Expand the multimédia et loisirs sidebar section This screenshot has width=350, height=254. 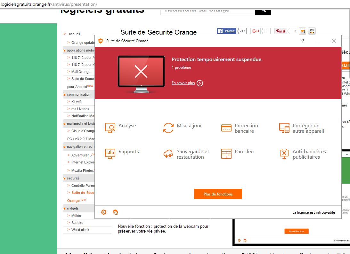coord(79,123)
